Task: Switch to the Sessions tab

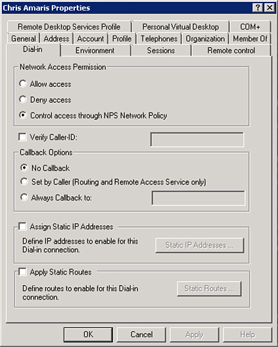Action: pyautogui.click(x=161, y=51)
